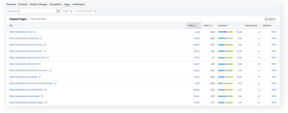Open the Position Changes tab
Viewport: 288px width, 113px height.
(38, 4)
